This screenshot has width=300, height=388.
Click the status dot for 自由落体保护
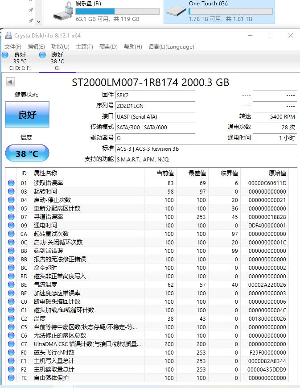tap(11, 378)
